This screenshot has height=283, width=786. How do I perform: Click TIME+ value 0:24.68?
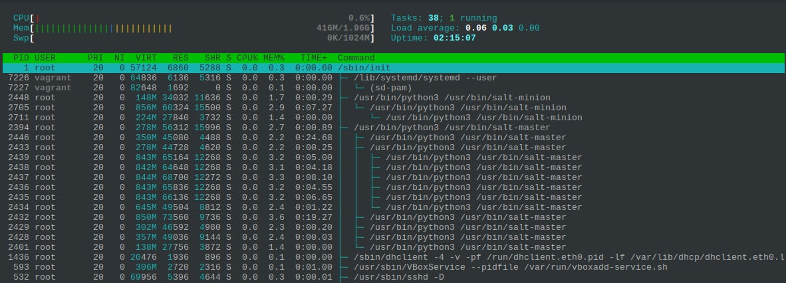pyautogui.click(x=313, y=138)
